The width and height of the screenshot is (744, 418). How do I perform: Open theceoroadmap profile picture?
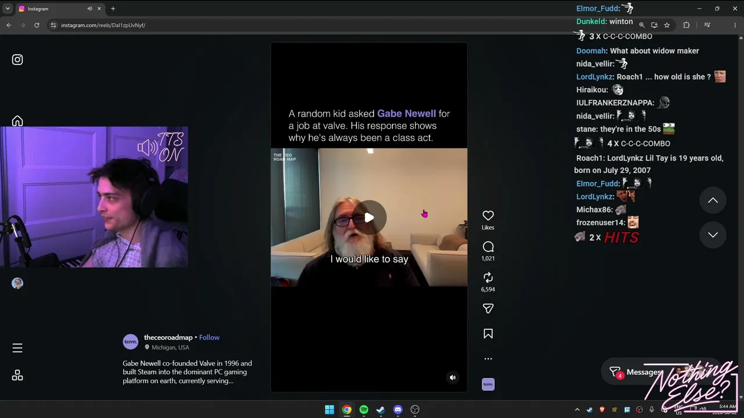click(x=131, y=342)
